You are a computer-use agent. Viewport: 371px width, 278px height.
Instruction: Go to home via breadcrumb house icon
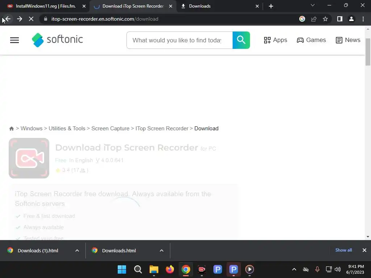click(11, 129)
